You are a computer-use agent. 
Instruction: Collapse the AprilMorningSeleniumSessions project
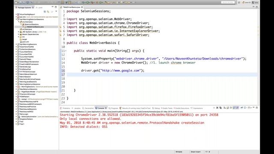coord(16,19)
